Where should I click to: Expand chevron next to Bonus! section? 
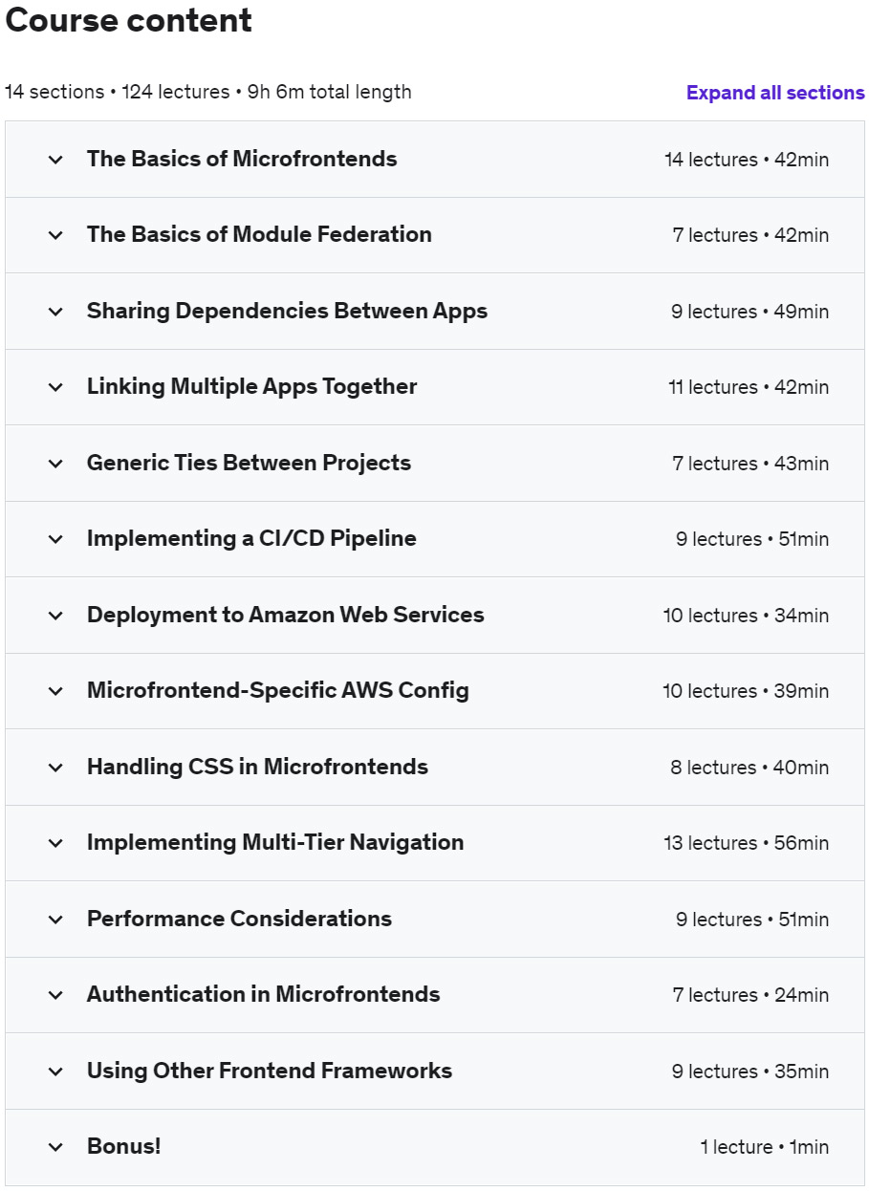point(55,1147)
